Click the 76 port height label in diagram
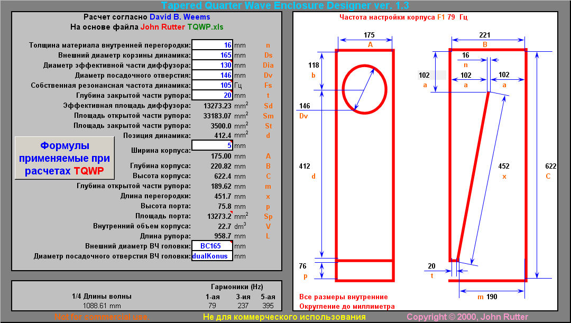Screen dimensions: 571x323 tap(302, 266)
